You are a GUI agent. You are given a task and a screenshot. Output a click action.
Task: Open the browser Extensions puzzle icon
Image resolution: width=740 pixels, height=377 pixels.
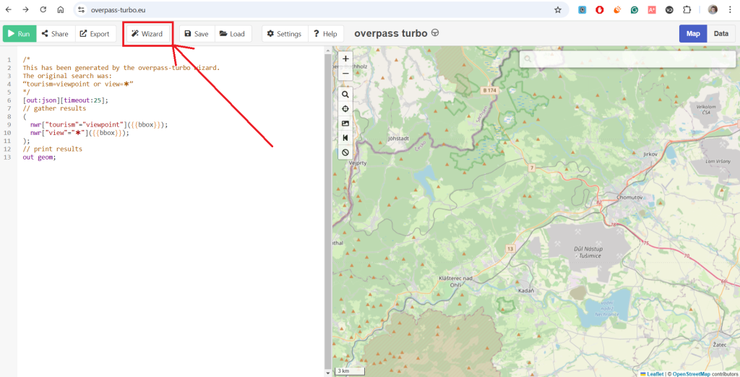687,9
